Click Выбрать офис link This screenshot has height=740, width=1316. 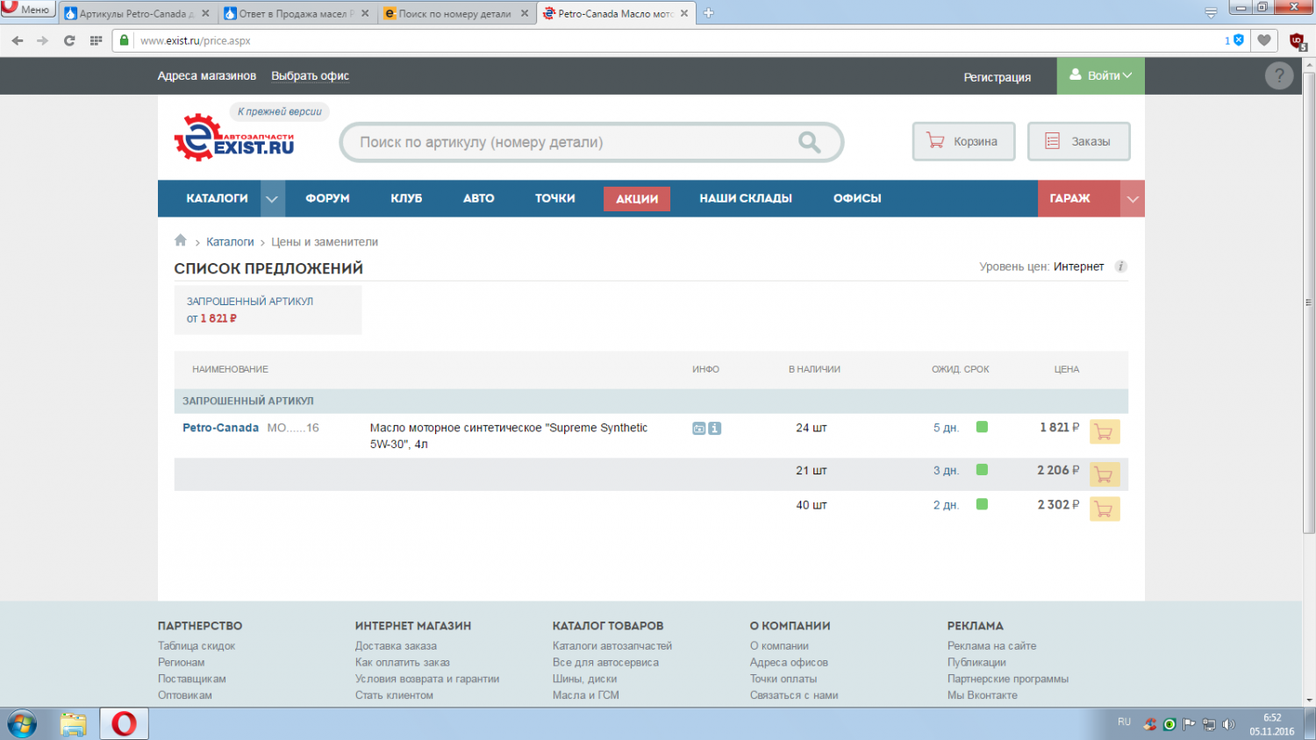pos(310,76)
